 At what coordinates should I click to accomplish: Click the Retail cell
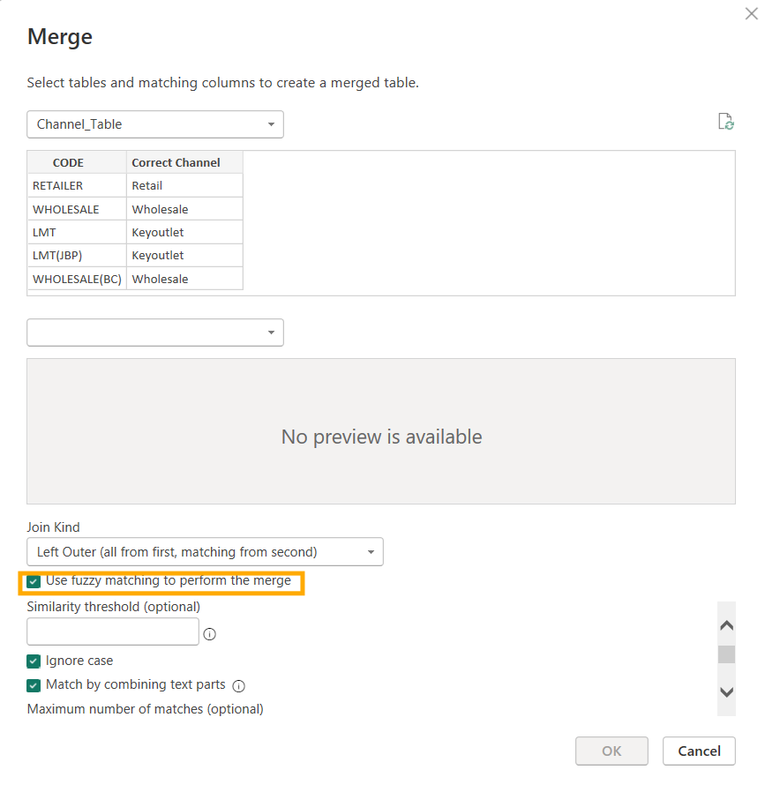tap(184, 186)
